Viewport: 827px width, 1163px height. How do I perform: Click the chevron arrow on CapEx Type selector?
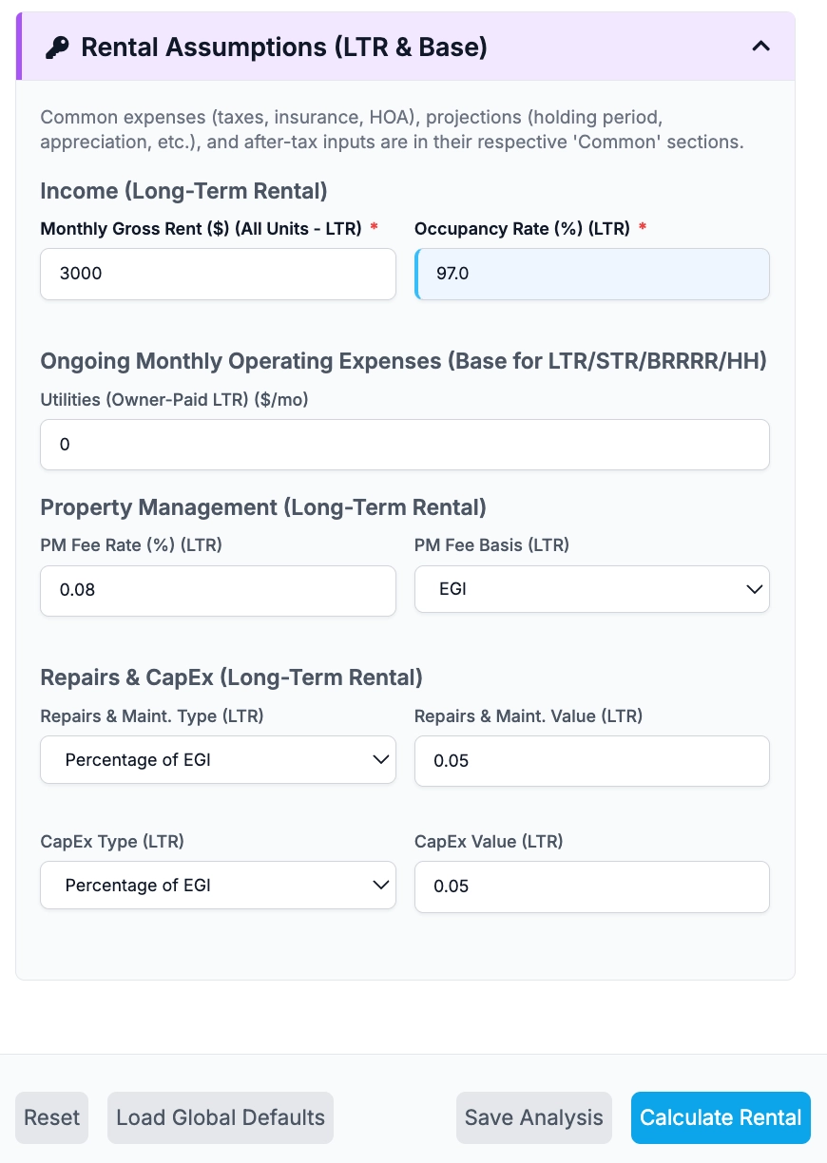point(380,885)
